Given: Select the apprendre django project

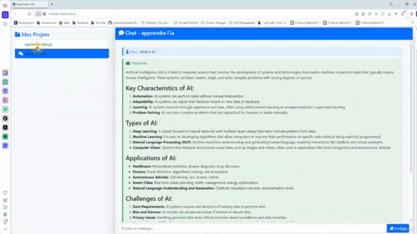Looking at the screenshot, I should [62, 44].
